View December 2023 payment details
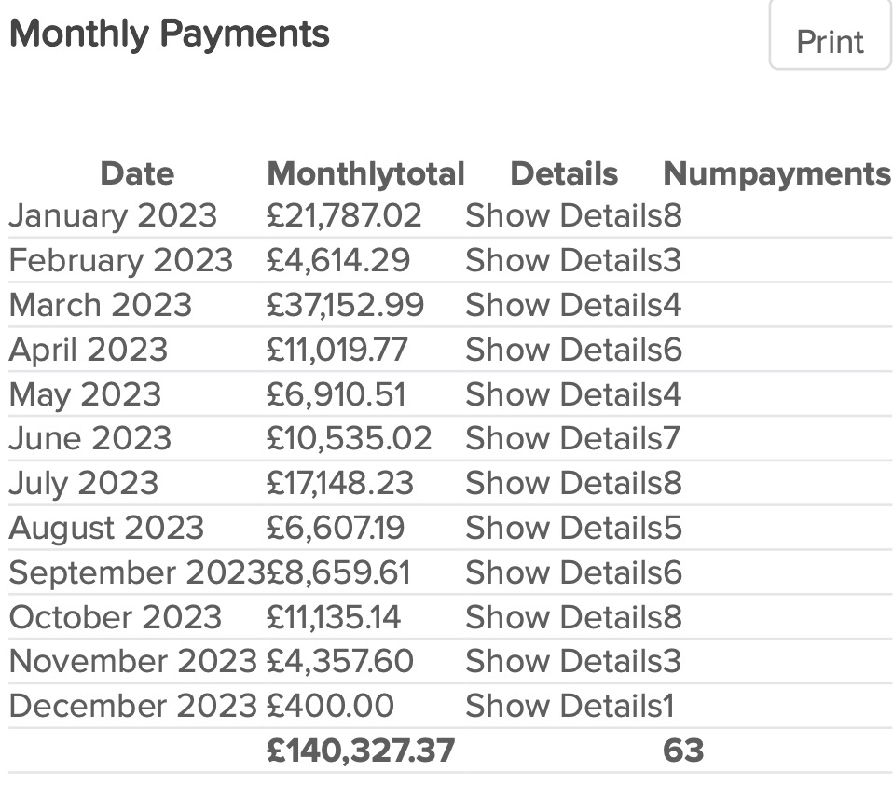893x785 pixels. pyautogui.click(x=563, y=706)
